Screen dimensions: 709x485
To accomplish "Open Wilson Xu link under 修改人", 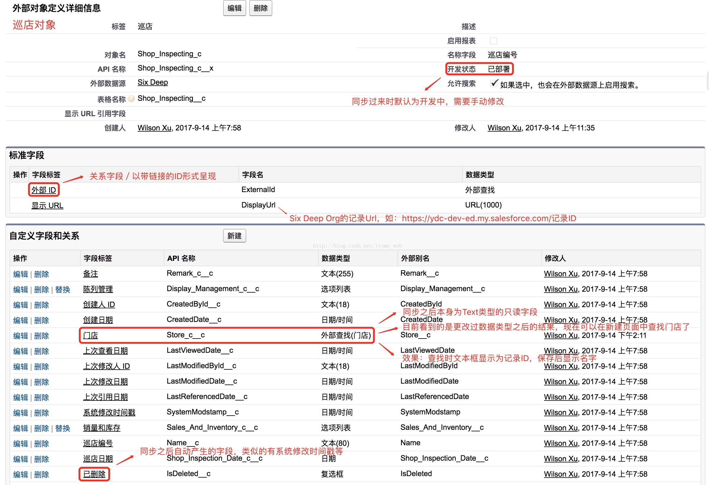I will pos(504,128).
